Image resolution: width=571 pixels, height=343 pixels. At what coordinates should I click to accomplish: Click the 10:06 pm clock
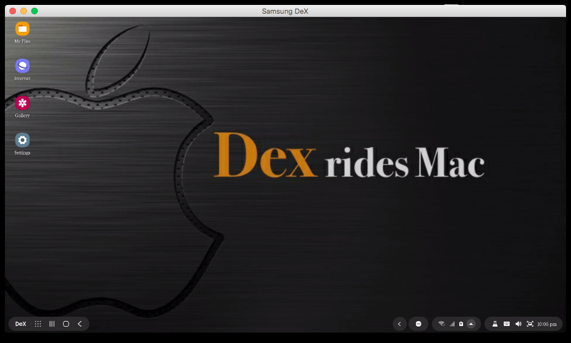[x=547, y=324]
